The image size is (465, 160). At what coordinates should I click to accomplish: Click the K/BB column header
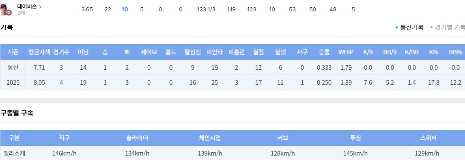coord(412,52)
